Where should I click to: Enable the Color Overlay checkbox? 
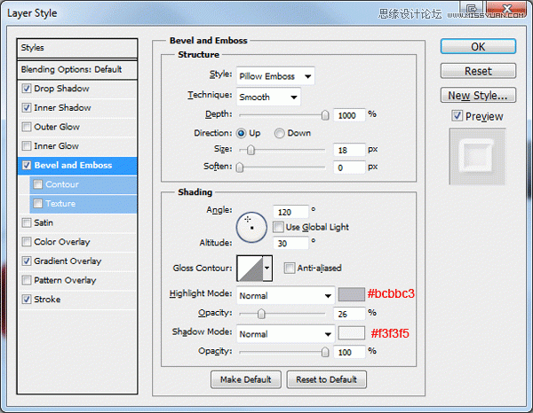pos(26,242)
